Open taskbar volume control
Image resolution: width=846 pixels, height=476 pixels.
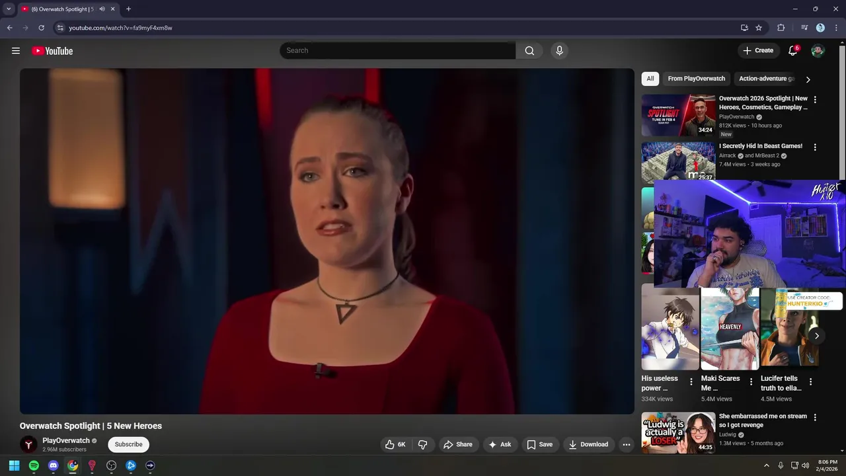pyautogui.click(x=805, y=465)
